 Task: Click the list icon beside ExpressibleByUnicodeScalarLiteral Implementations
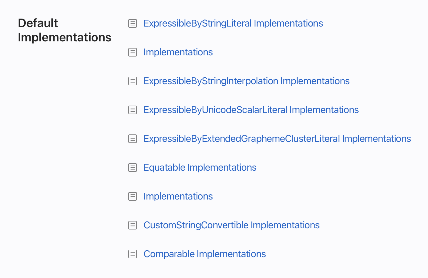pos(133,110)
